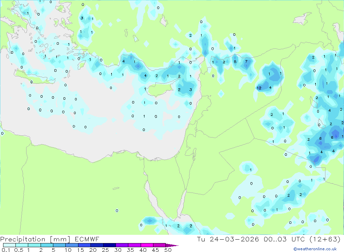Open the weatheronline.co.uk copyright link
The width and height of the screenshot is (344, 252).
[x=315, y=249]
